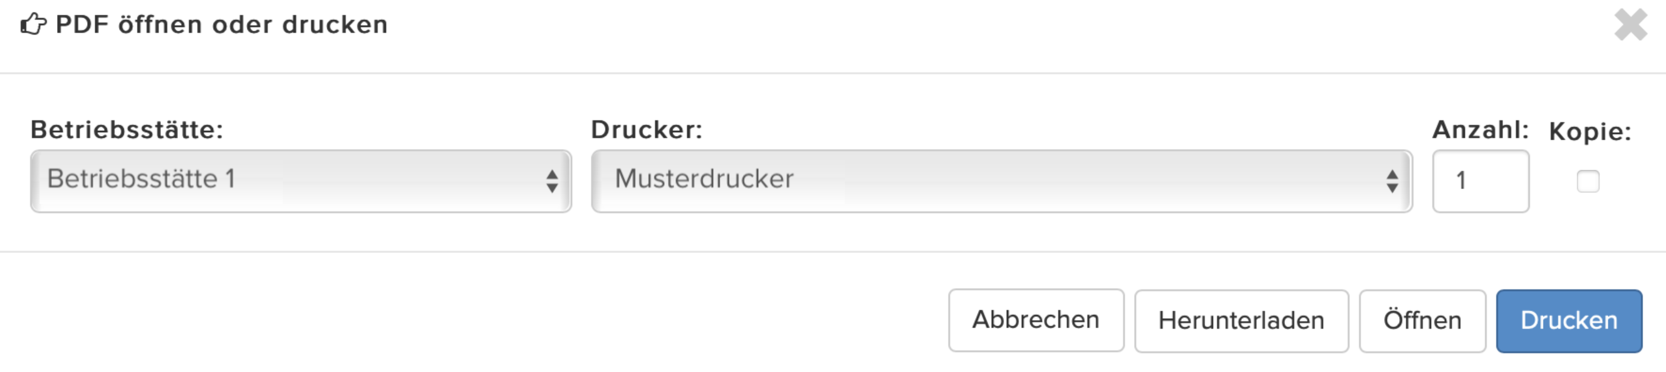Print using the blue Drucken button
The height and width of the screenshot is (372, 1666).
point(1569,321)
